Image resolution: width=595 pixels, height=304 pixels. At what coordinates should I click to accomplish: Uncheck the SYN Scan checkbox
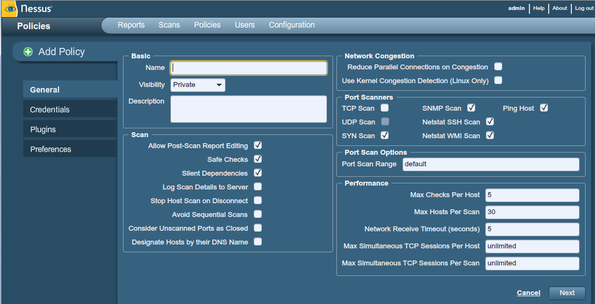pyautogui.click(x=385, y=135)
